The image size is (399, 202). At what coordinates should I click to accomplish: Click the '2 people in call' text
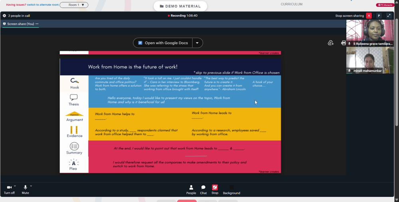19,16
